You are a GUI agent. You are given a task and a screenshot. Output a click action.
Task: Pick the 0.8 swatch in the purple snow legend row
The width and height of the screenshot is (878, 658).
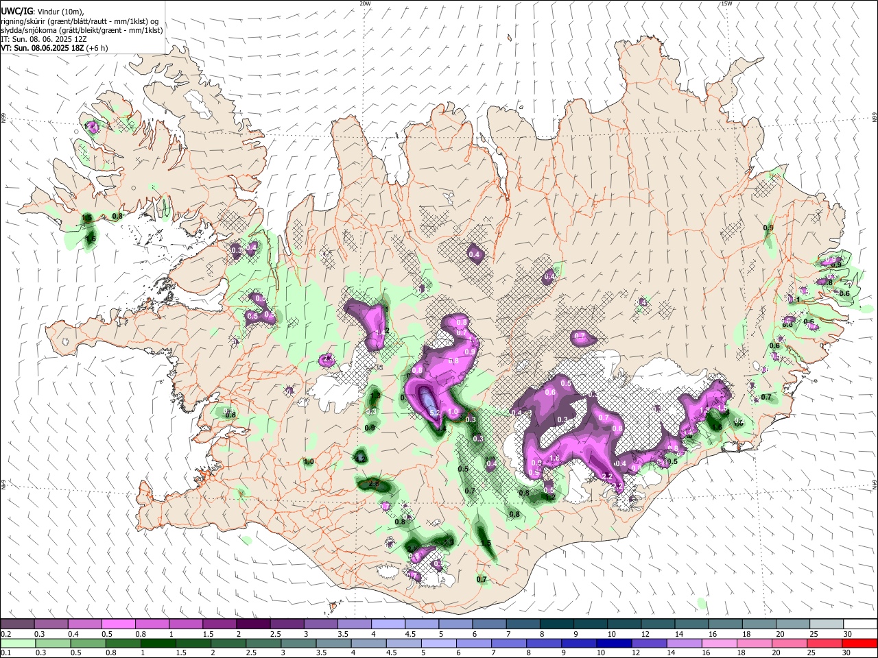click(x=152, y=624)
